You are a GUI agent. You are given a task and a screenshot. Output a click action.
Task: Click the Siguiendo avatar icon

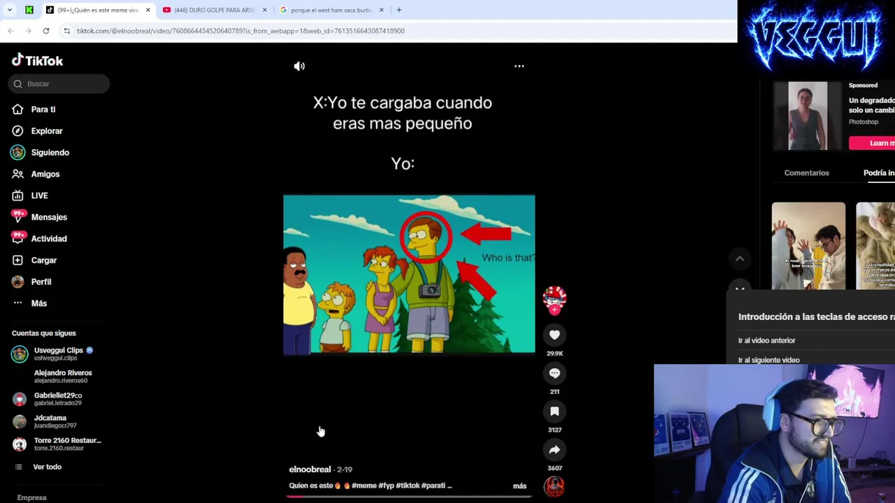pyautogui.click(x=17, y=152)
